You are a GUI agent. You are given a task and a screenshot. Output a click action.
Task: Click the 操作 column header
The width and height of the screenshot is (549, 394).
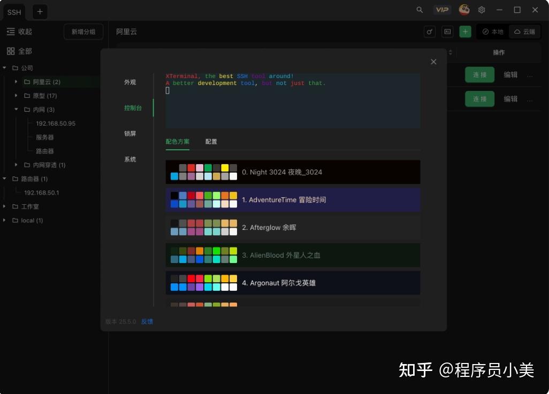point(499,52)
